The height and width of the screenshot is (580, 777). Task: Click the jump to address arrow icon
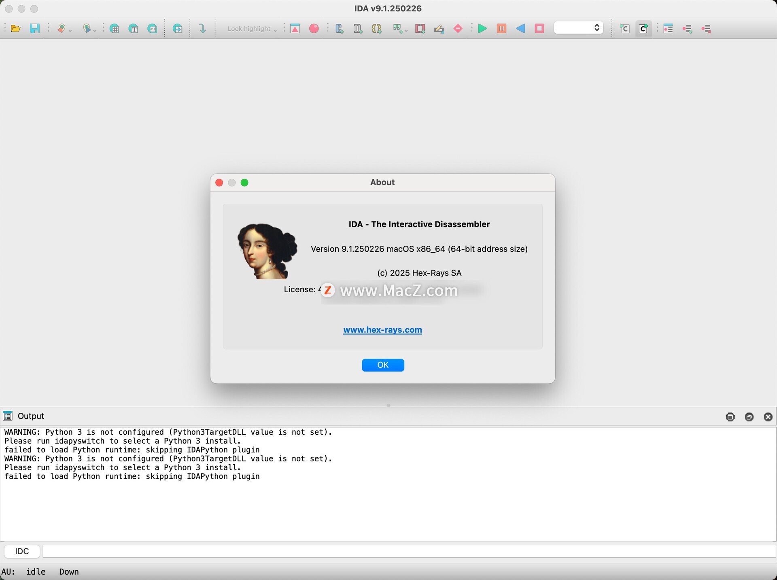(177, 29)
